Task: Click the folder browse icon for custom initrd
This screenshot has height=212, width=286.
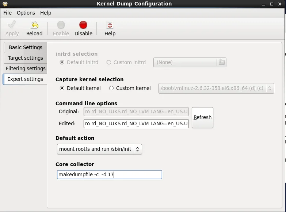Action: 221,62
